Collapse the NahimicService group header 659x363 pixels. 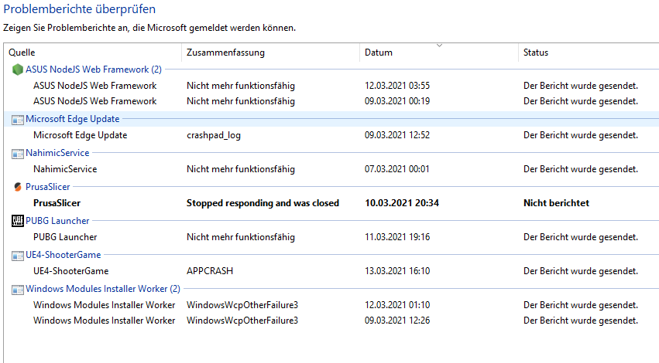point(57,153)
